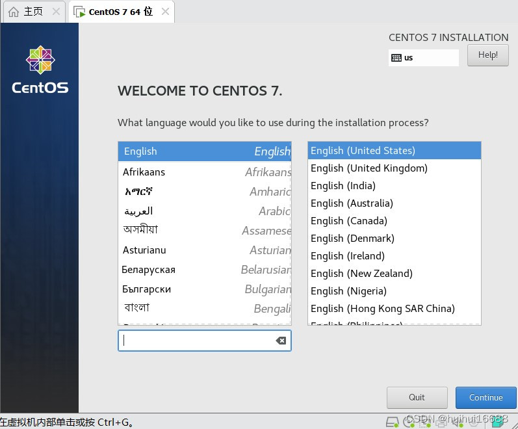This screenshot has height=429, width=518.
Task: Select English (Denmark) locale
Action: pyautogui.click(x=394, y=239)
